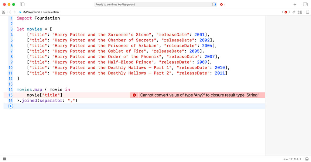Click the release year 2011

pos(220,73)
